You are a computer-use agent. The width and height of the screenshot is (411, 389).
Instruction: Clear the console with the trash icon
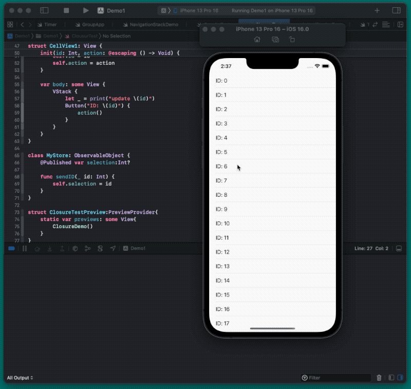379,378
